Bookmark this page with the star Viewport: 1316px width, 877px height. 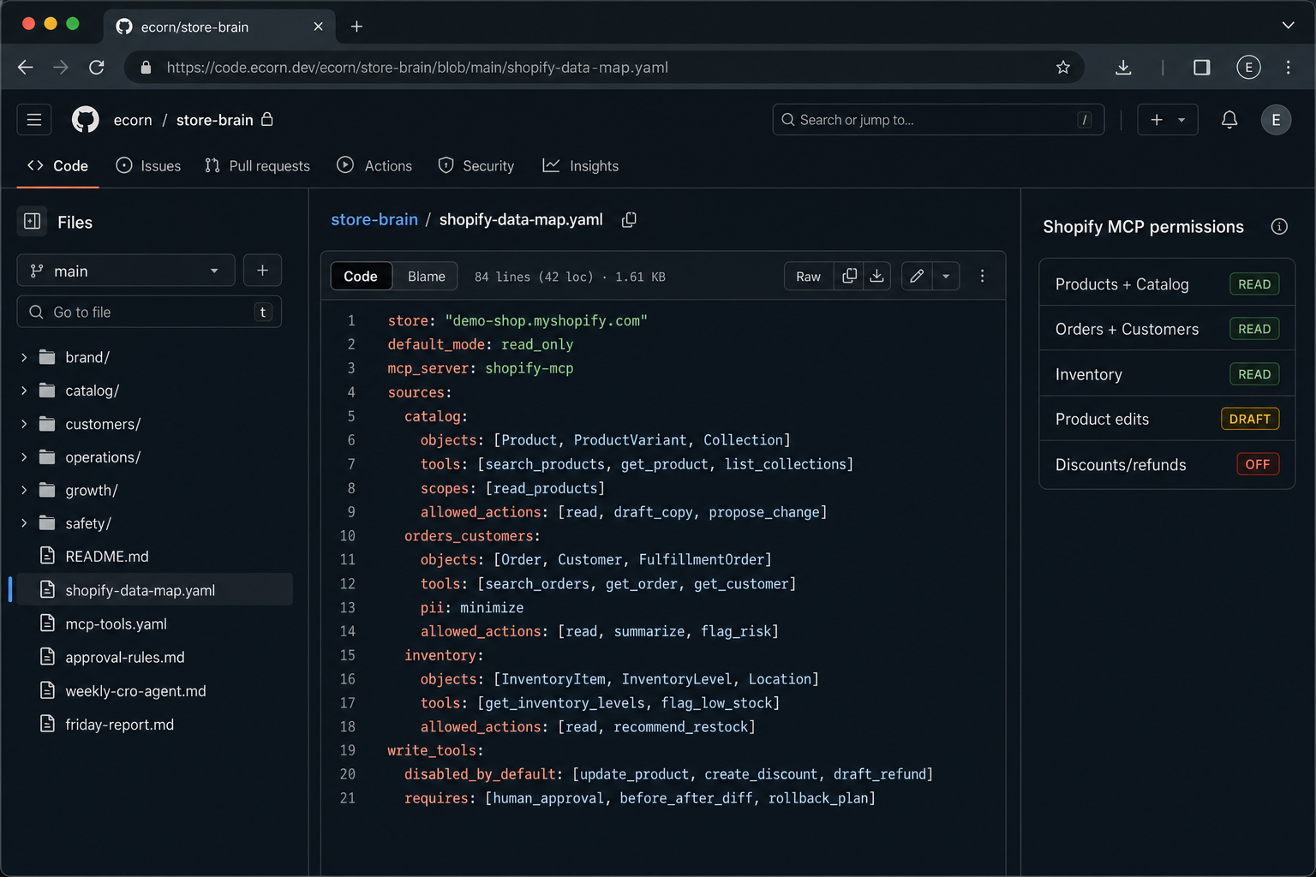tap(1062, 67)
